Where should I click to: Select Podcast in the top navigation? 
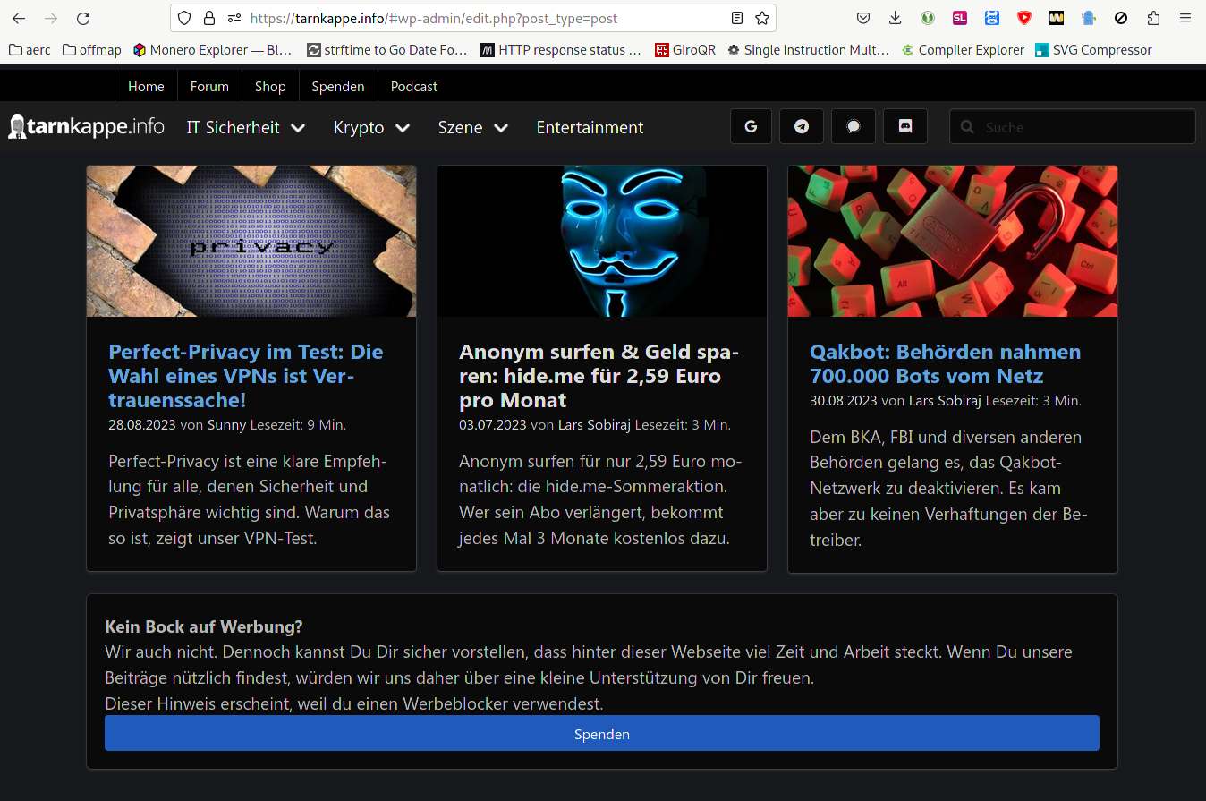(414, 87)
